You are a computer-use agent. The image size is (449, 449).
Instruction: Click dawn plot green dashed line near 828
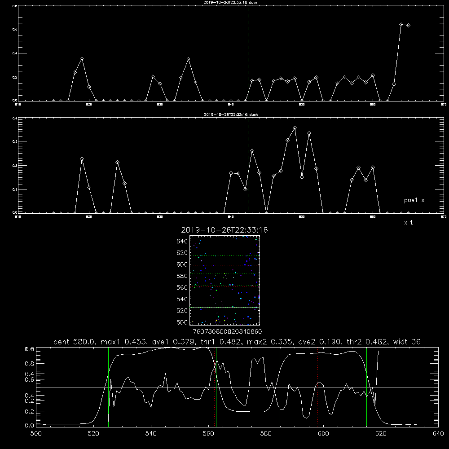[143, 53]
